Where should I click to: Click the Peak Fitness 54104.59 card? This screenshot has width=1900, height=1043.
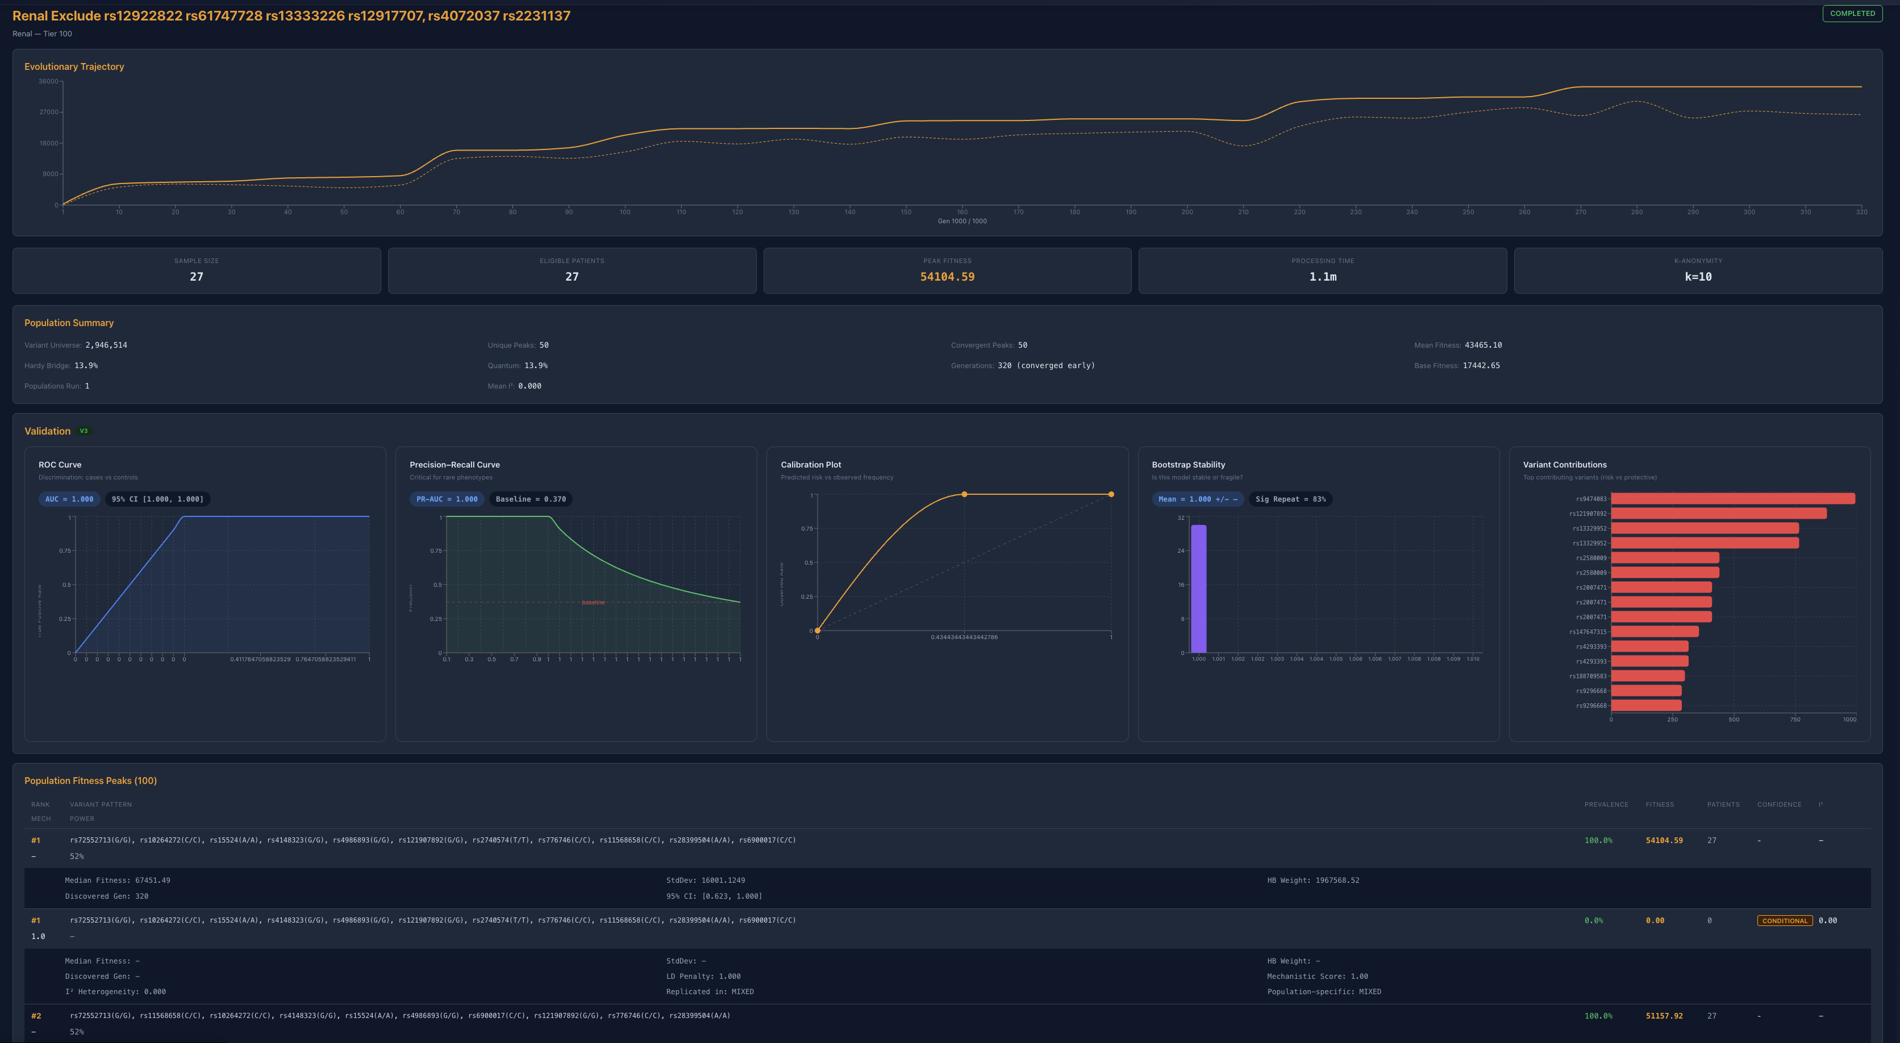tap(947, 271)
